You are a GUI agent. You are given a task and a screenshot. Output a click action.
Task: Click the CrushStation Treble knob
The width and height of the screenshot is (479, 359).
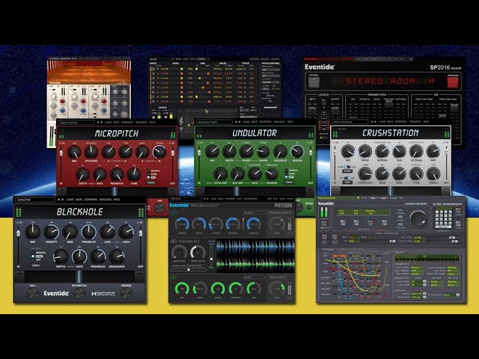click(x=433, y=174)
